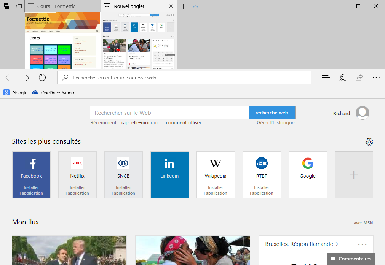Image resolution: width=385 pixels, height=265 pixels.
Task: Go back to previous page
Action: pos(9,78)
